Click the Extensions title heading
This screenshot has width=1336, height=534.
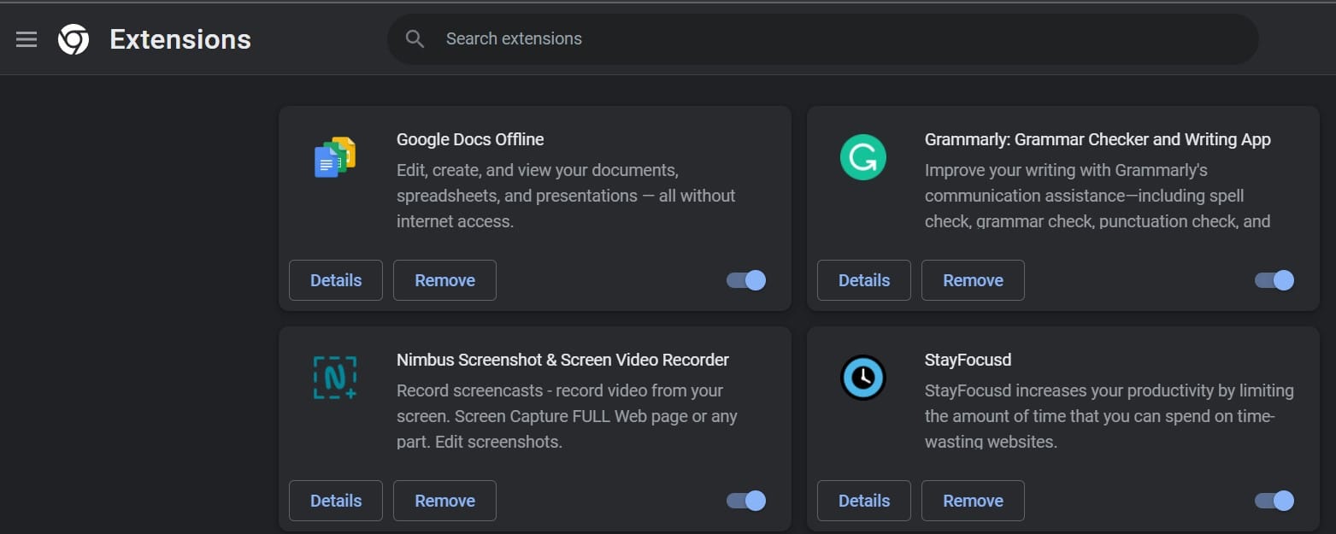(180, 38)
